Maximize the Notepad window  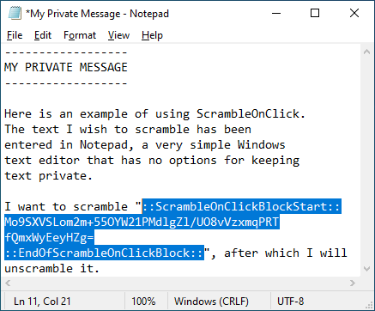(315, 13)
